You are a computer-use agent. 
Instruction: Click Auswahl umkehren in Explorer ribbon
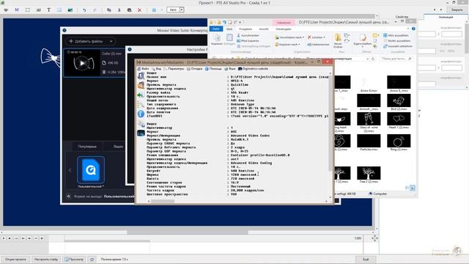pyautogui.click(x=398, y=46)
